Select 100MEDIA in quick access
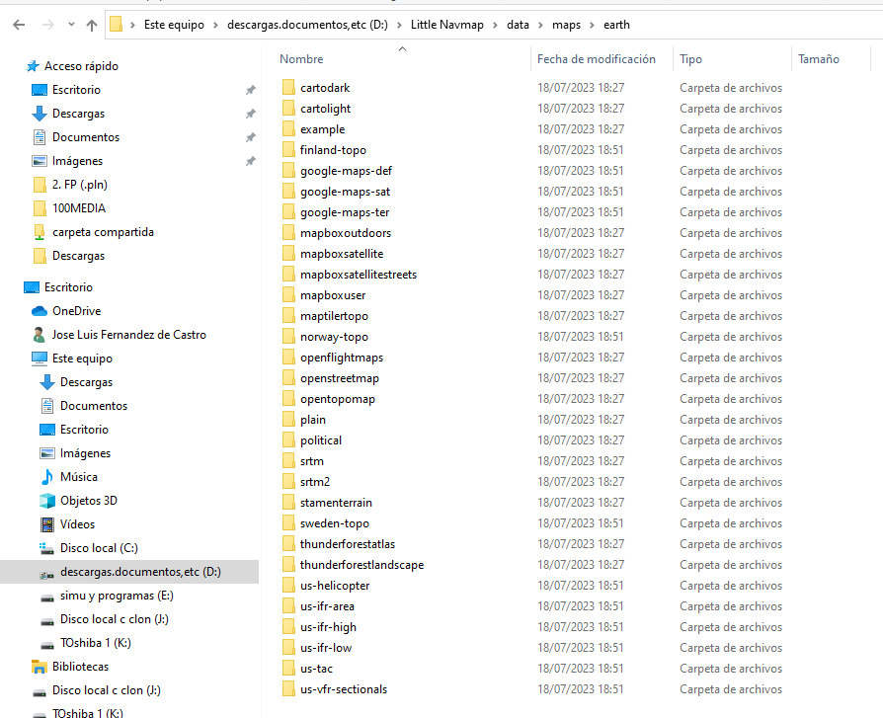This screenshot has width=883, height=718. [x=79, y=208]
